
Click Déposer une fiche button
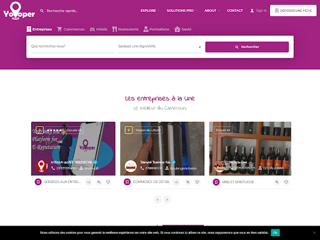coord(293,11)
